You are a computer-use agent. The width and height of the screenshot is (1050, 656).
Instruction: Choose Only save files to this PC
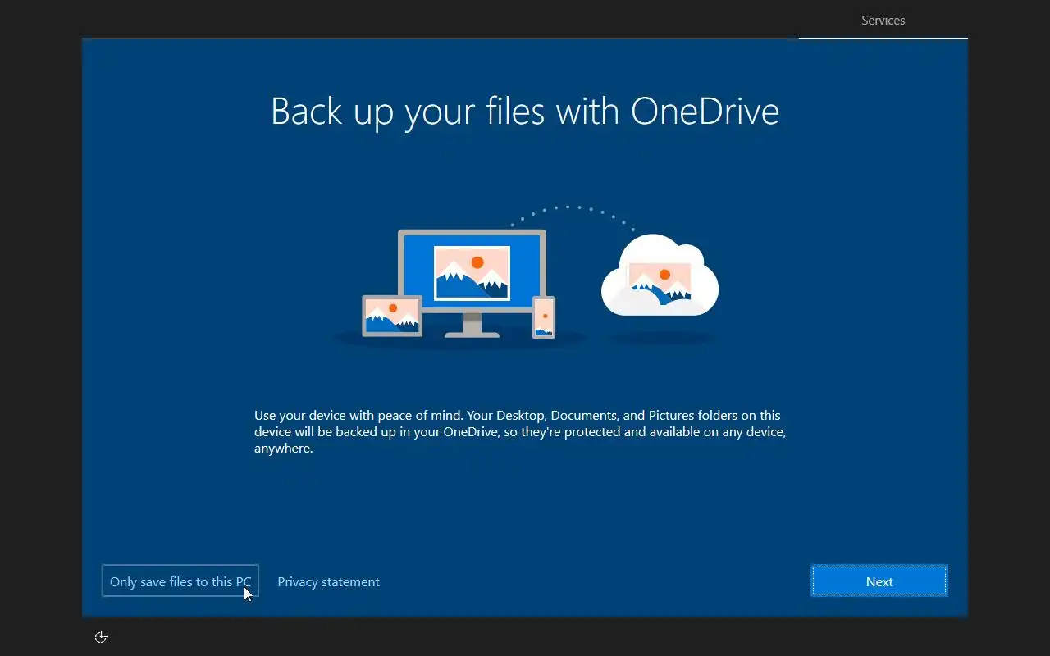tap(180, 581)
